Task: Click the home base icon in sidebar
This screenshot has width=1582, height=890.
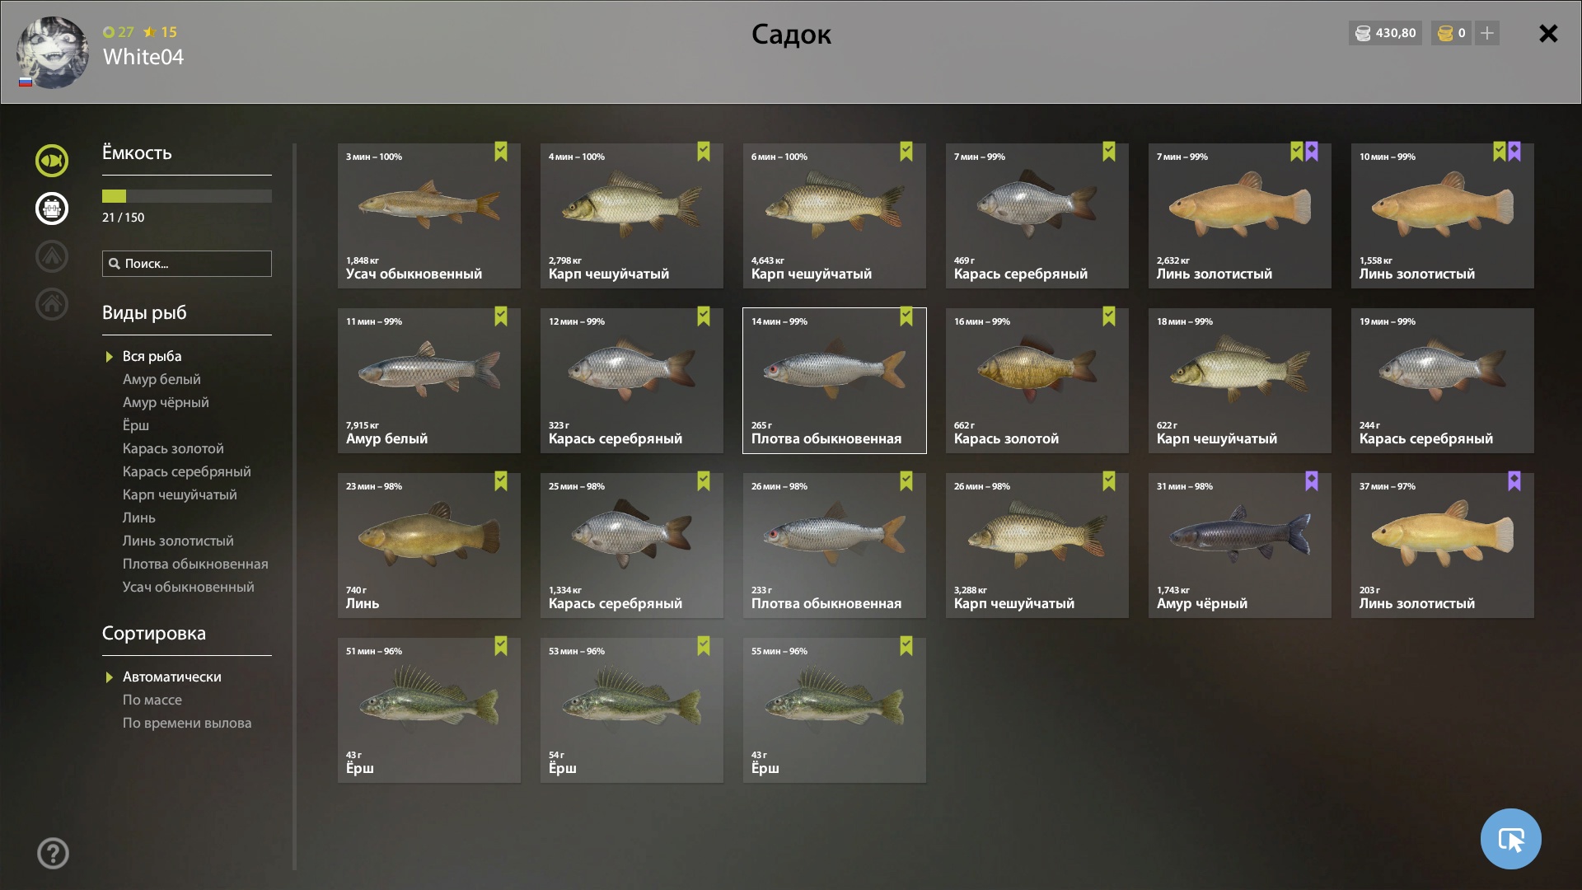Action: pos(52,304)
